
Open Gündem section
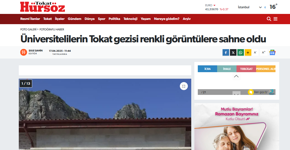(x=75, y=19)
